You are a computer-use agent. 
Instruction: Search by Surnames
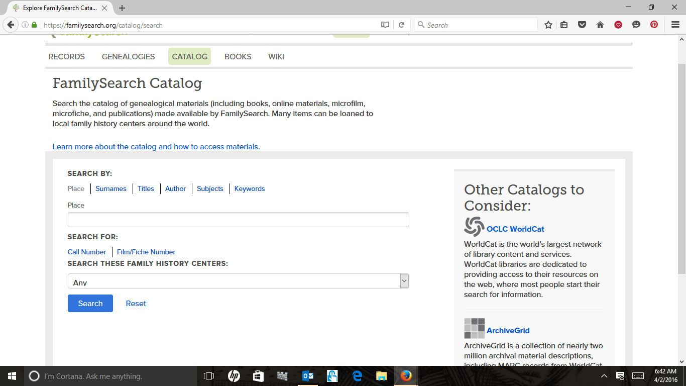111,189
